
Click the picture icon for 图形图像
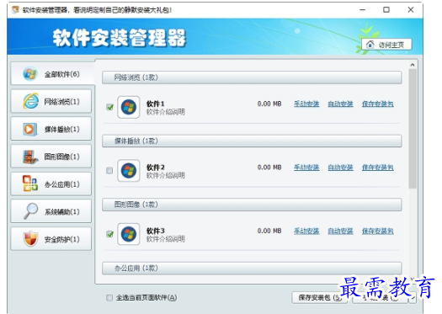point(30,157)
